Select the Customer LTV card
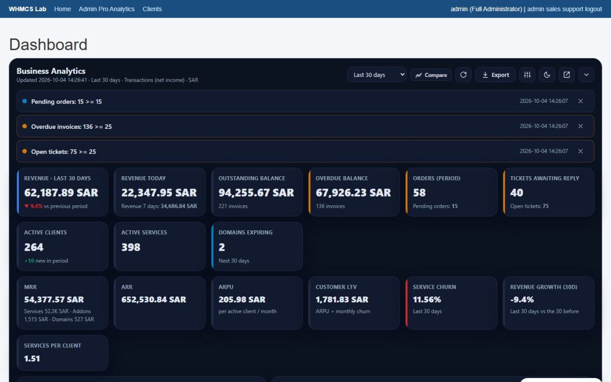The height and width of the screenshot is (382, 611). click(x=354, y=303)
